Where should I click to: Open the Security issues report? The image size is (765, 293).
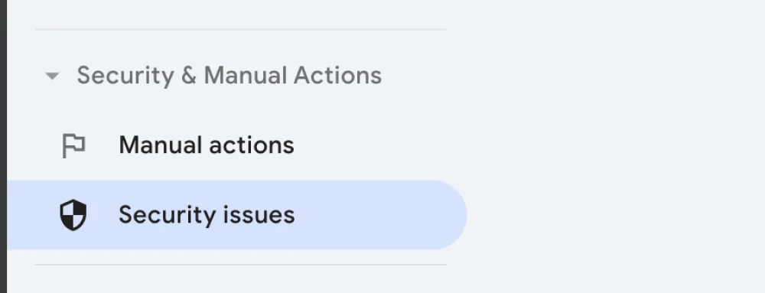(x=236, y=215)
